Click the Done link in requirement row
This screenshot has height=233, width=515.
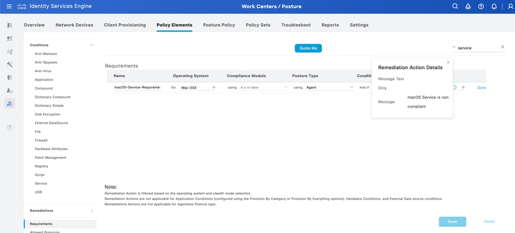tap(481, 88)
